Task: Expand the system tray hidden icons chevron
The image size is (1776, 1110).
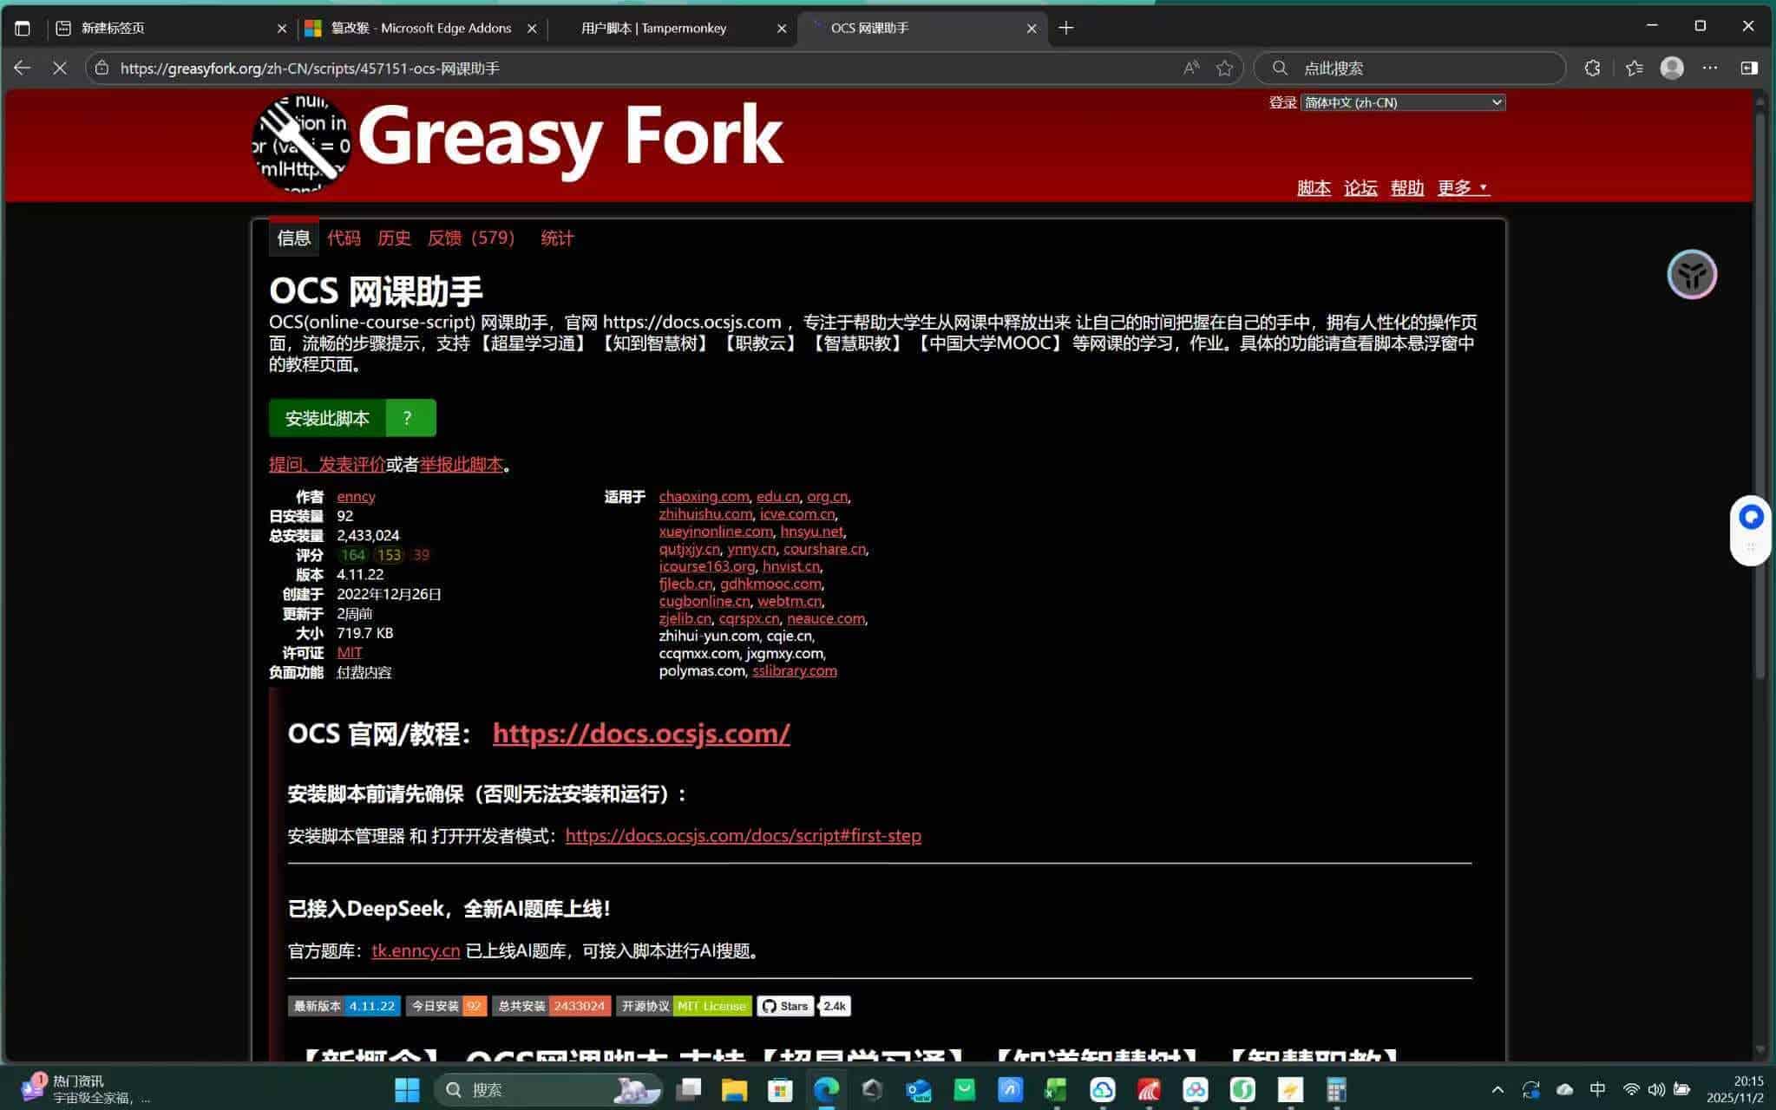Action: (x=1497, y=1089)
